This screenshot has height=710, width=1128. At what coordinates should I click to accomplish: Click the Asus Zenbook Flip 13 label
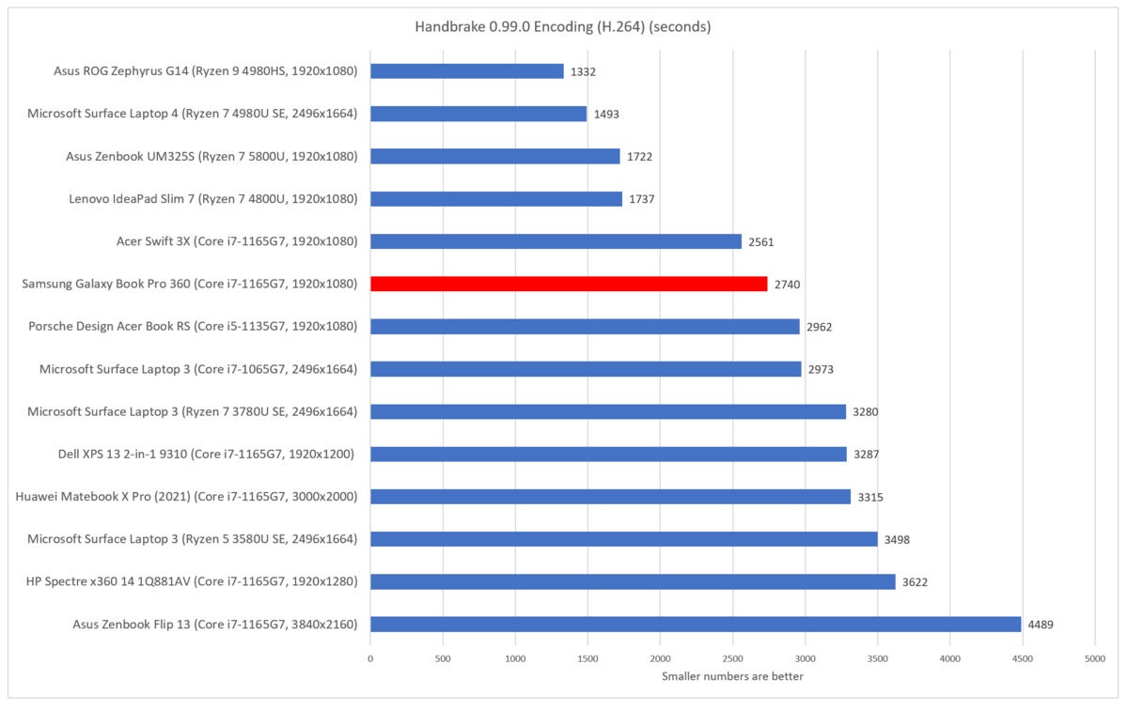point(215,625)
